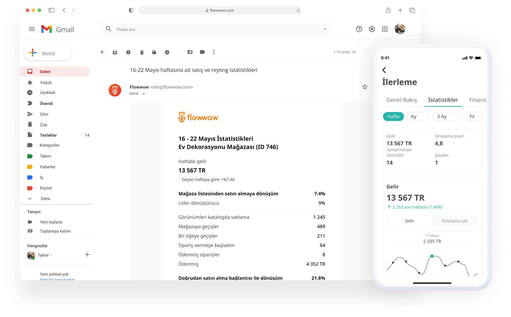Open search options dropdown arrow
This screenshot has height=317, width=511.
(325, 29)
